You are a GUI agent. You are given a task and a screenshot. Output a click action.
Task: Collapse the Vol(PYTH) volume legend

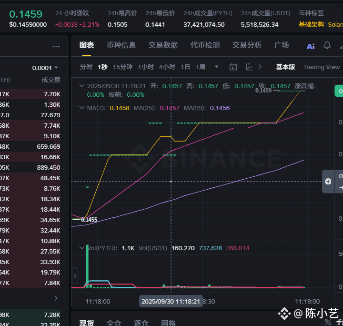tap(82, 248)
